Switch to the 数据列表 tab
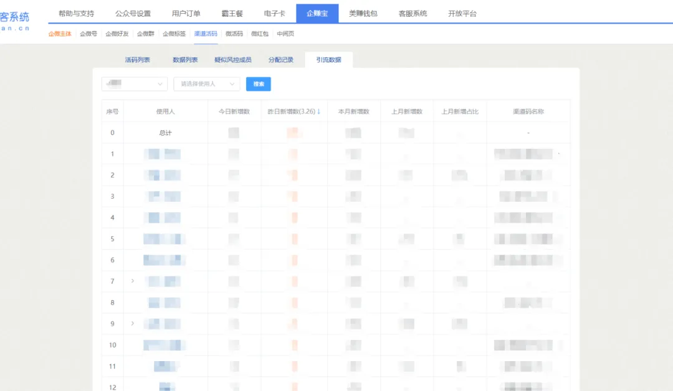 tap(185, 60)
